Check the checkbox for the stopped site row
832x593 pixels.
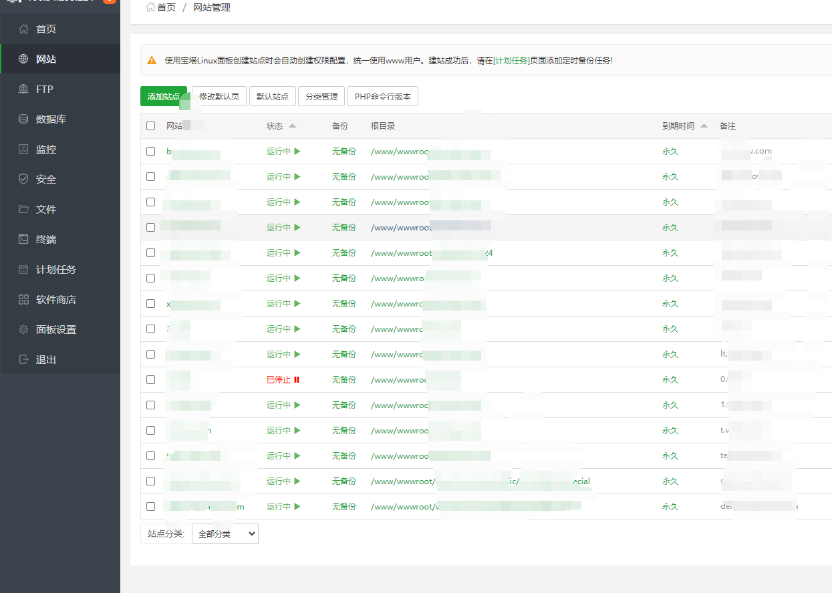(x=150, y=380)
